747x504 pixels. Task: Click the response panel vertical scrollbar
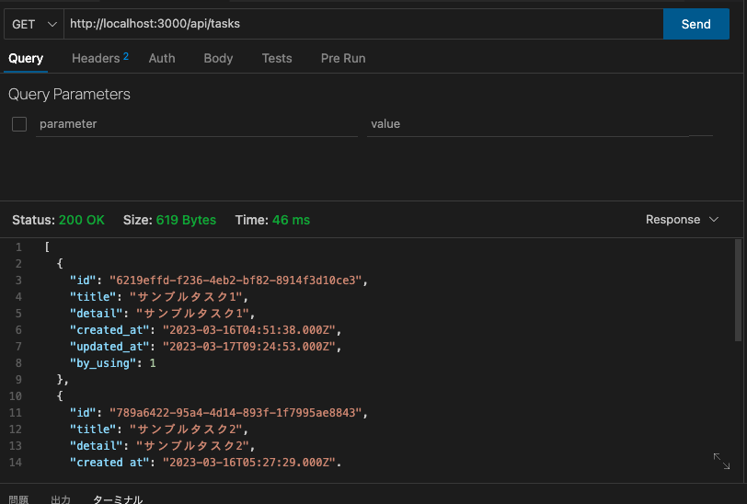(x=738, y=291)
